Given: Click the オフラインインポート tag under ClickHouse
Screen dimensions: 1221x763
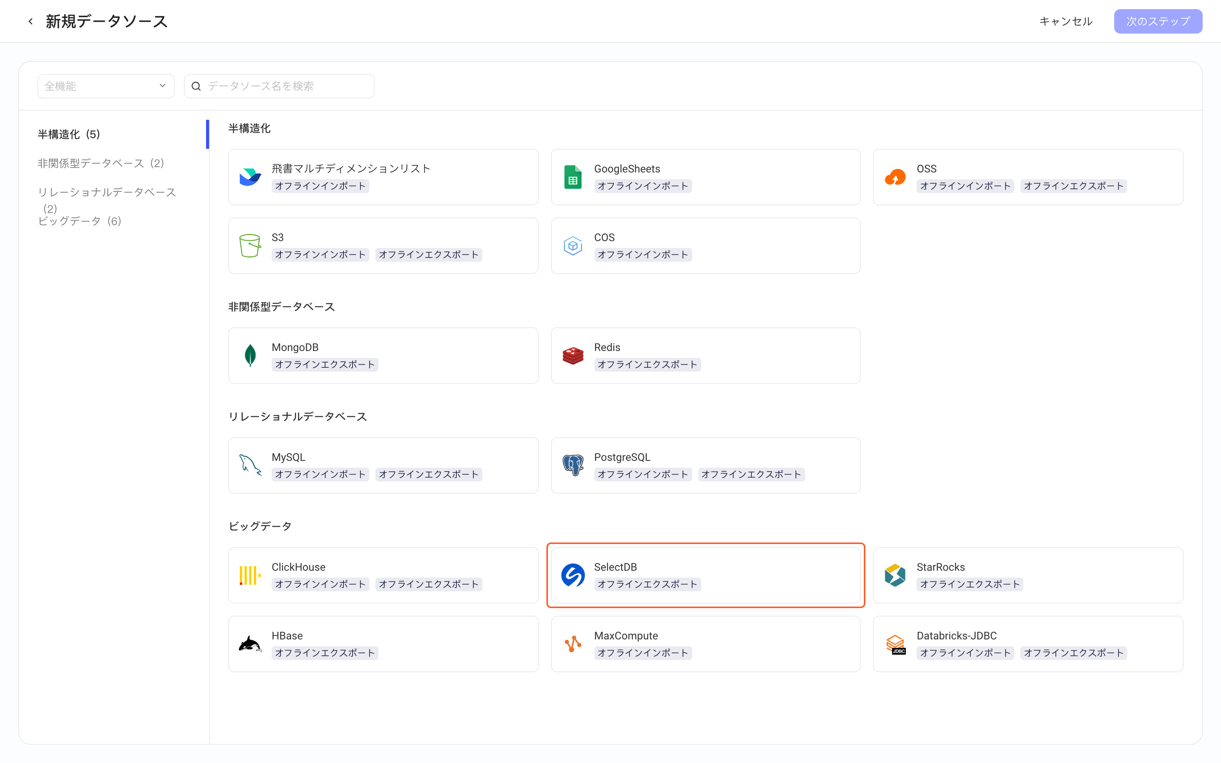Looking at the screenshot, I should coord(321,584).
